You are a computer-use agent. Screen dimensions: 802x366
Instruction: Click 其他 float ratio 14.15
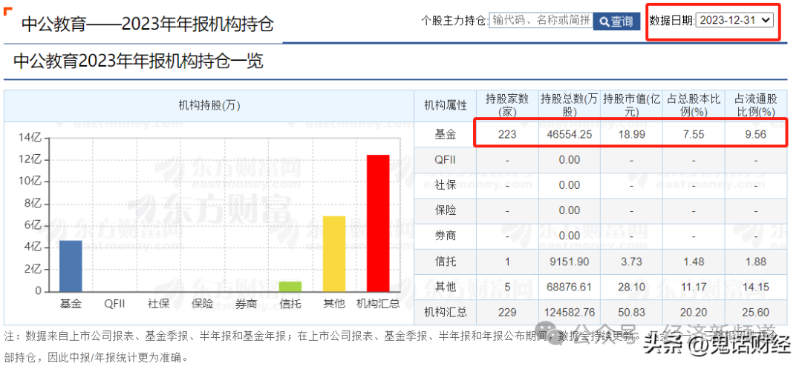click(755, 287)
